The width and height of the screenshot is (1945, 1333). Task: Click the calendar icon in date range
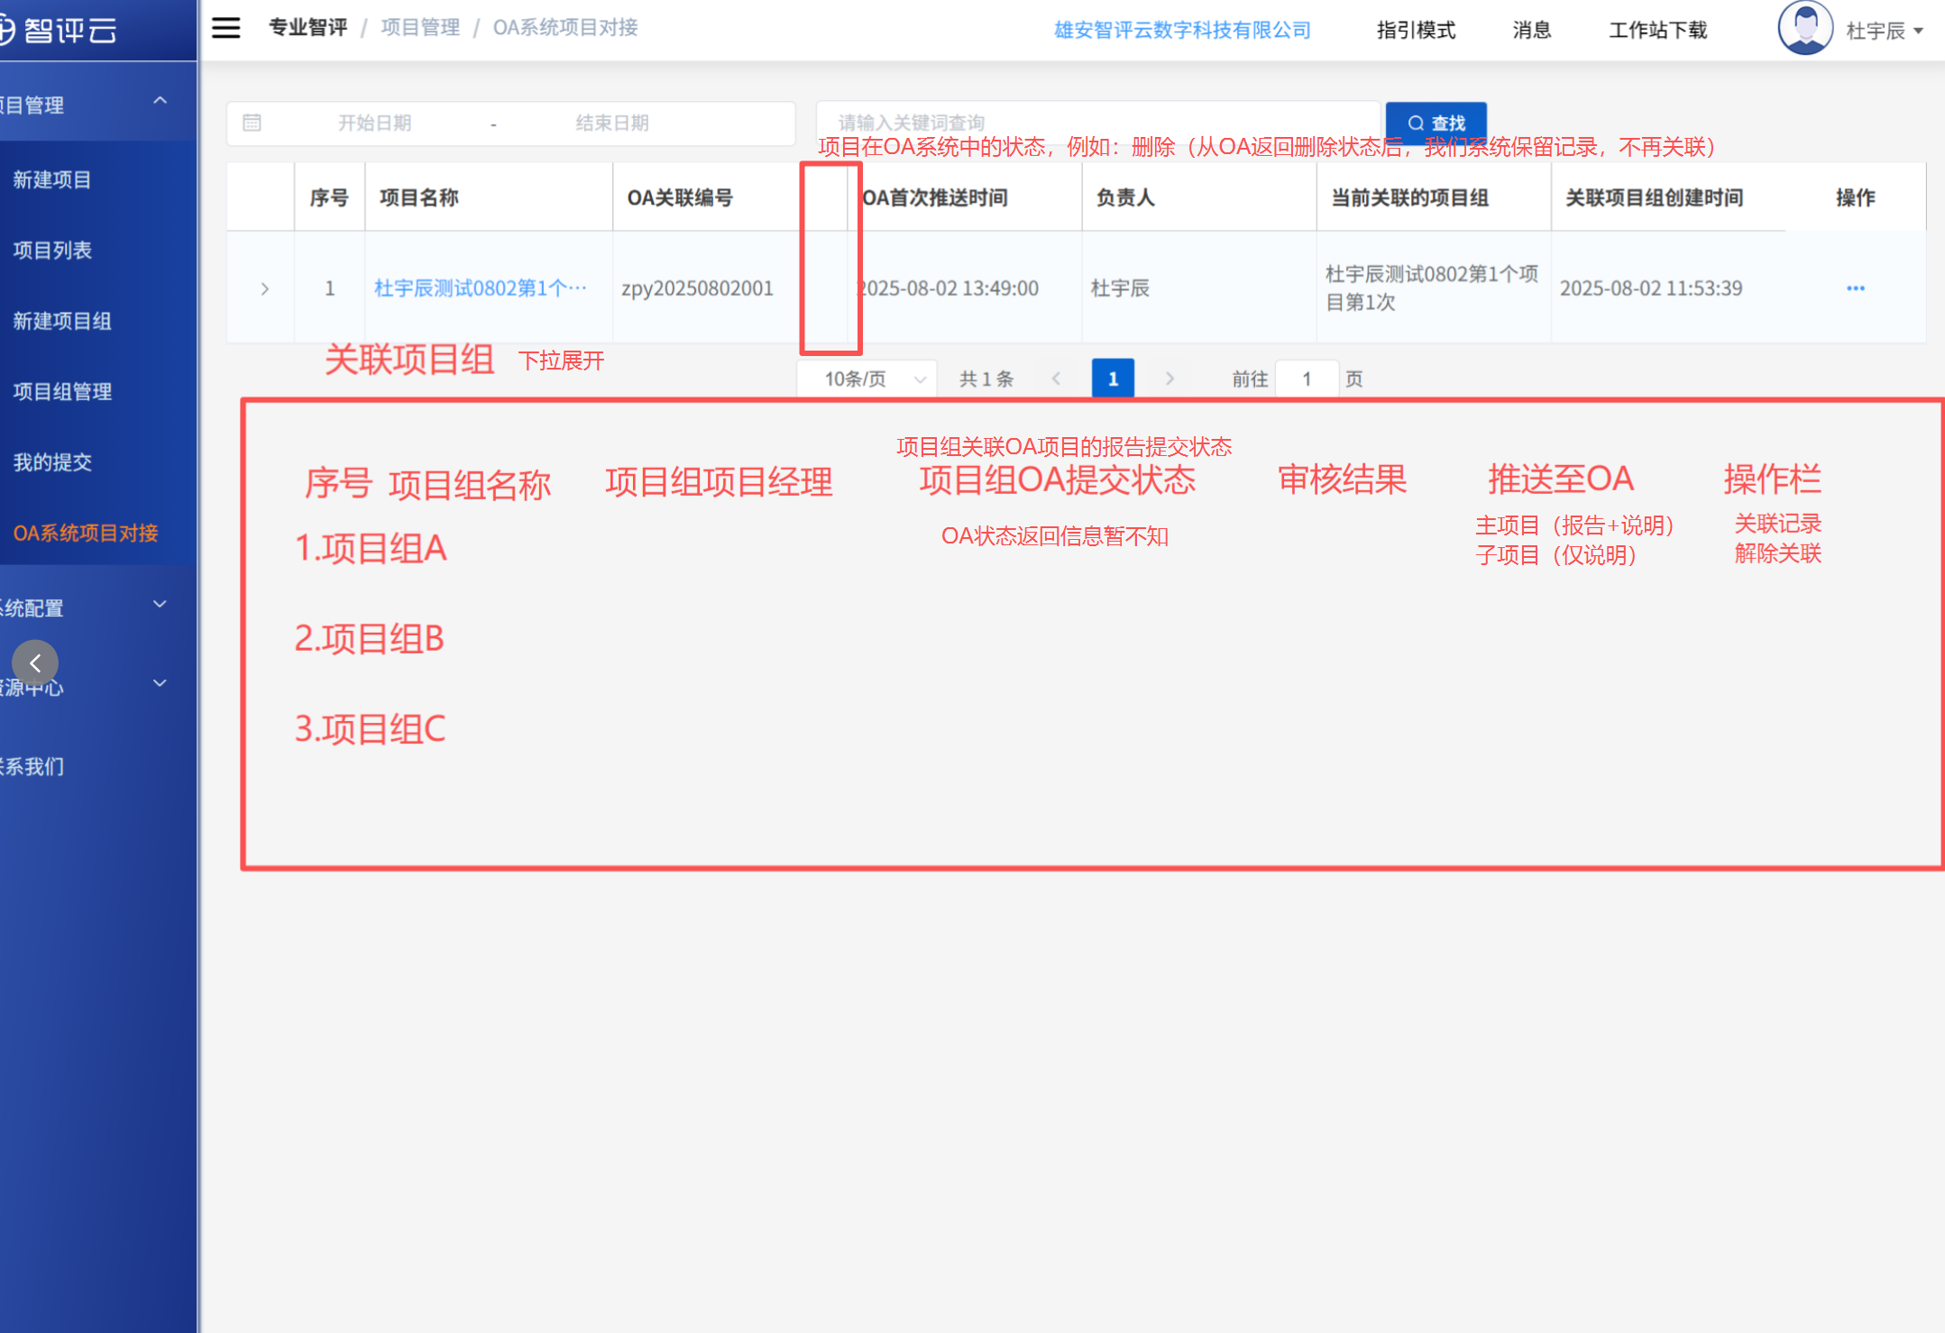coord(252,123)
